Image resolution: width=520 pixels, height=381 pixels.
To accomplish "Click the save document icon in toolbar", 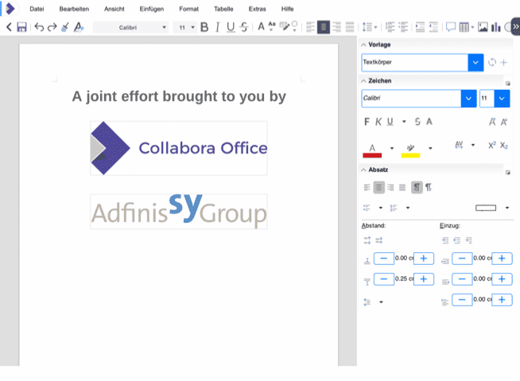I will (x=21, y=27).
